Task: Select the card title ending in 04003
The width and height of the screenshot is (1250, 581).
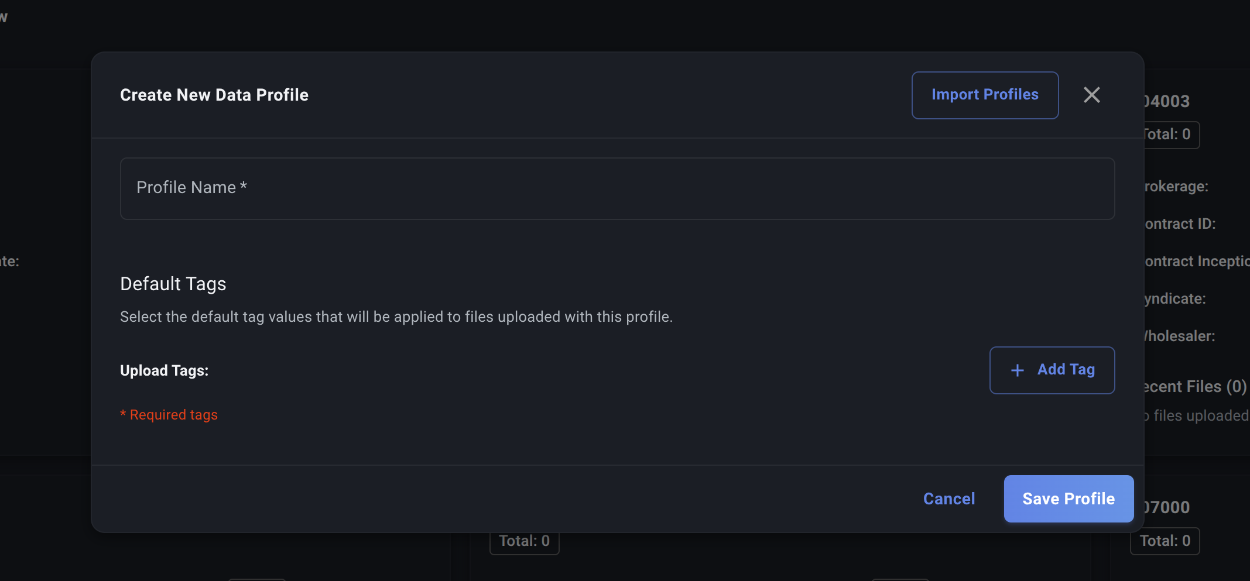Action: [x=1167, y=101]
